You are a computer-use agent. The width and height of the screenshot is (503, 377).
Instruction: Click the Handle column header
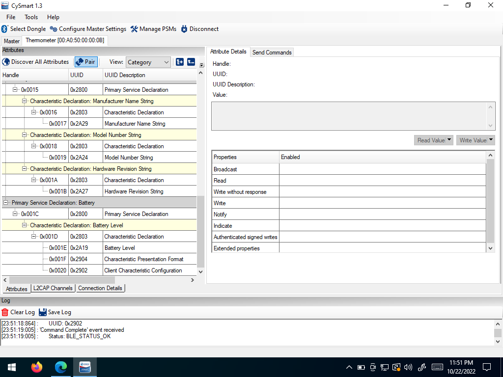pyautogui.click(x=35, y=75)
